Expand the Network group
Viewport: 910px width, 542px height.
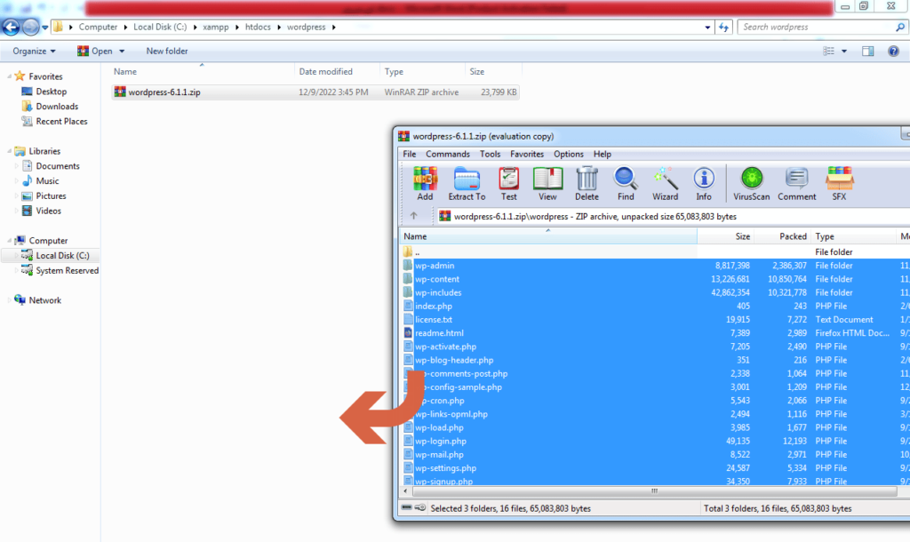[9, 300]
